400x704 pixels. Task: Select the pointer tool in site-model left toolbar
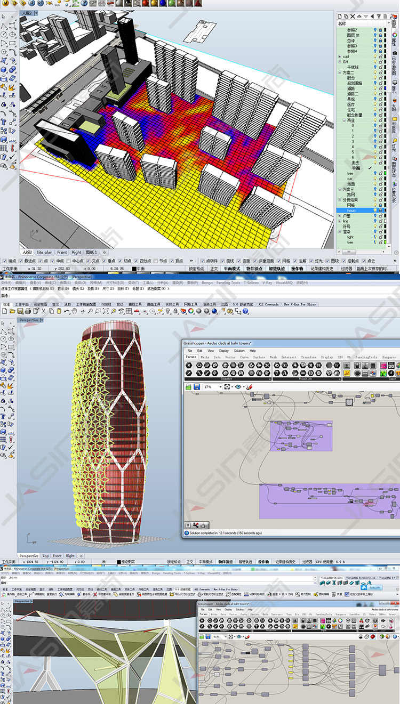(4, 17)
